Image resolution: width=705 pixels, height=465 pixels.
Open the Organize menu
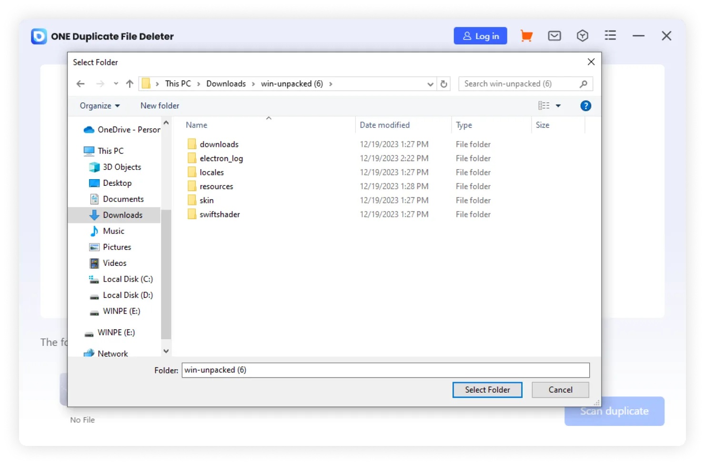100,106
